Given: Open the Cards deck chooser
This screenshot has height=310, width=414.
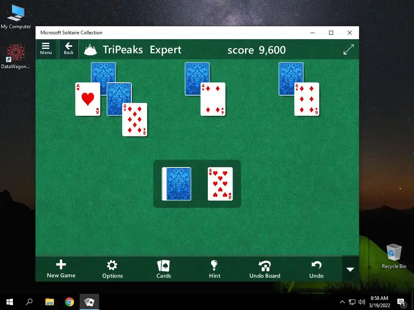Looking at the screenshot, I should point(164,269).
